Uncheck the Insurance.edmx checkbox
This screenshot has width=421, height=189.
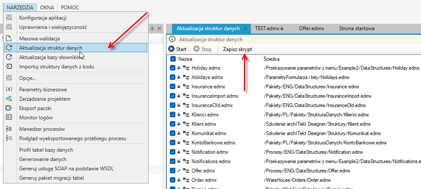(x=173, y=87)
